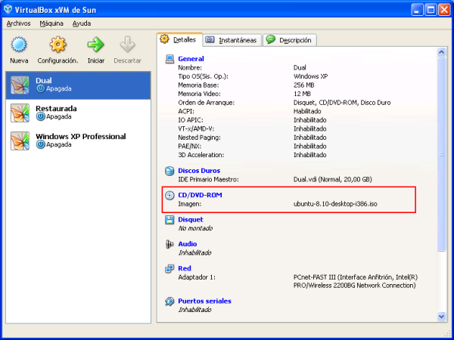This screenshot has width=454, height=340.
Task: Click the CD/DVD-ROM disc icon
Action: click(x=169, y=195)
